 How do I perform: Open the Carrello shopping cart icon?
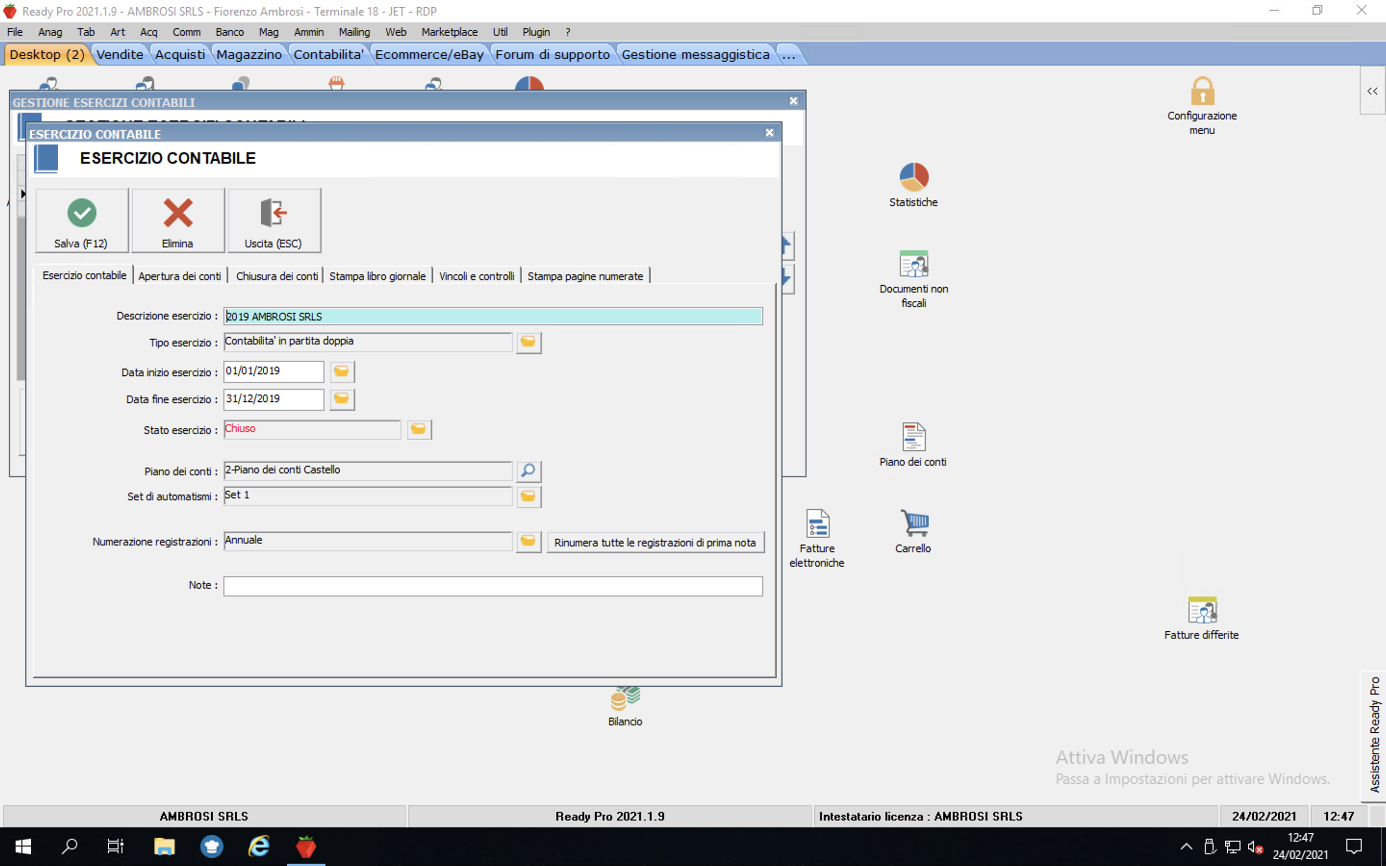(x=913, y=531)
